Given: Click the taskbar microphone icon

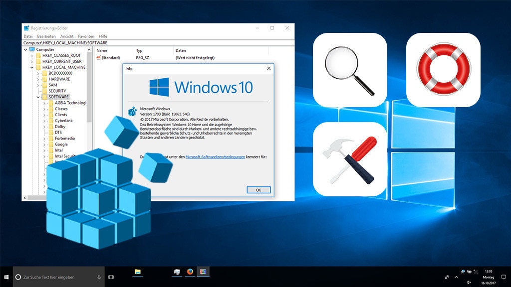Looking at the screenshot, I should (99, 277).
